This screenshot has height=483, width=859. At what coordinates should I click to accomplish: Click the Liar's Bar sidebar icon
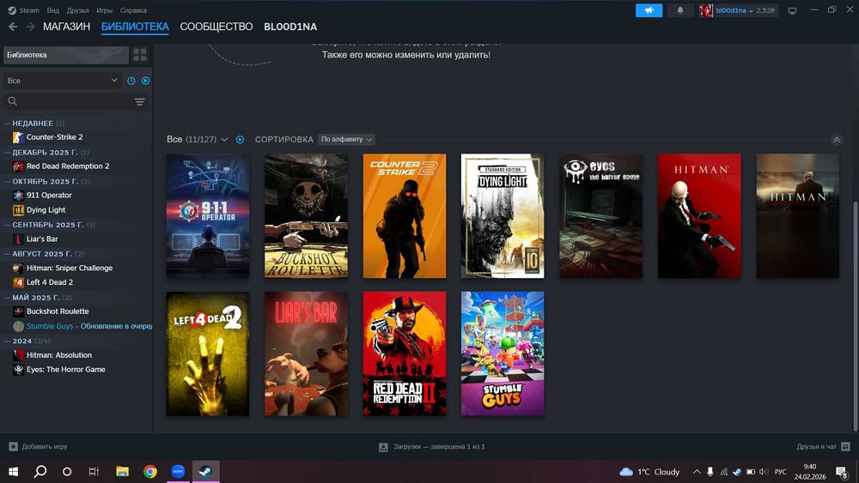coord(18,239)
